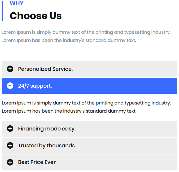Expand the Financing made easy section

click(89, 129)
